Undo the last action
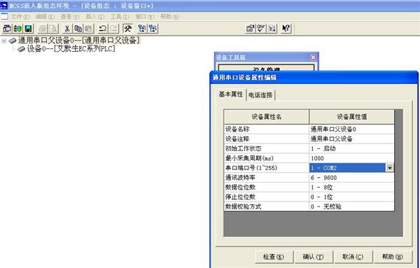420x268 pixels. click(x=103, y=29)
